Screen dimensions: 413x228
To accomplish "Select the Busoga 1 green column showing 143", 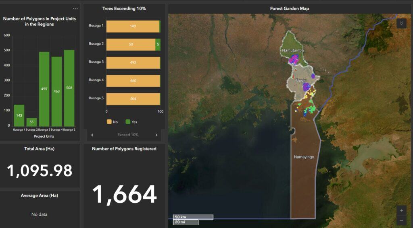I will click(x=19, y=115).
